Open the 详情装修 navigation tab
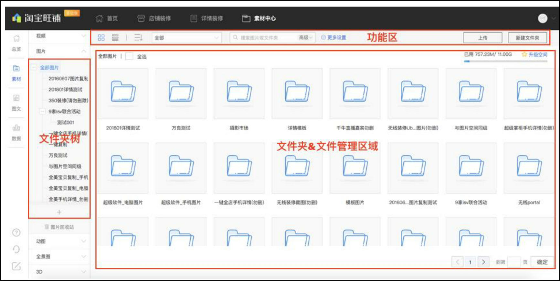The width and height of the screenshot is (560, 281). click(x=206, y=18)
